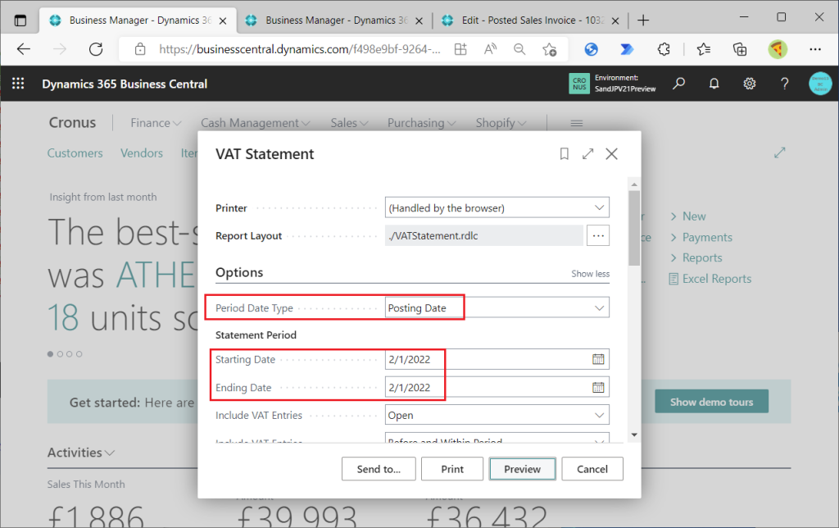Image resolution: width=839 pixels, height=528 pixels.
Task: Click the dialog vertical scrollbar
Action: tap(634, 230)
